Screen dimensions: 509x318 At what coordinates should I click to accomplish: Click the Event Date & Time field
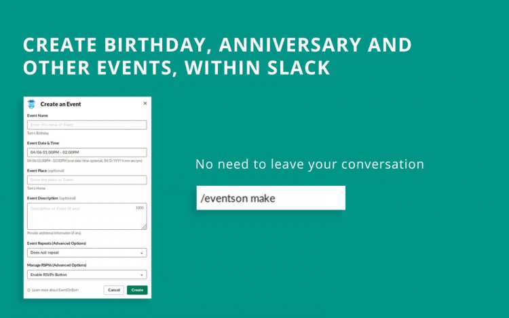[87, 153]
